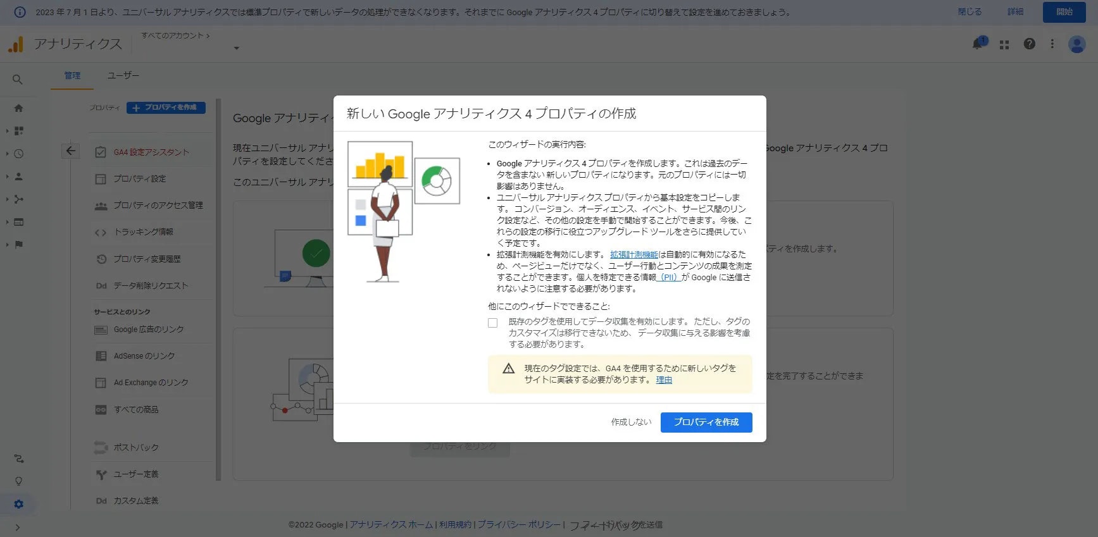1098x537 pixels.
Task: Open notifications bell icon
Action: point(978,44)
